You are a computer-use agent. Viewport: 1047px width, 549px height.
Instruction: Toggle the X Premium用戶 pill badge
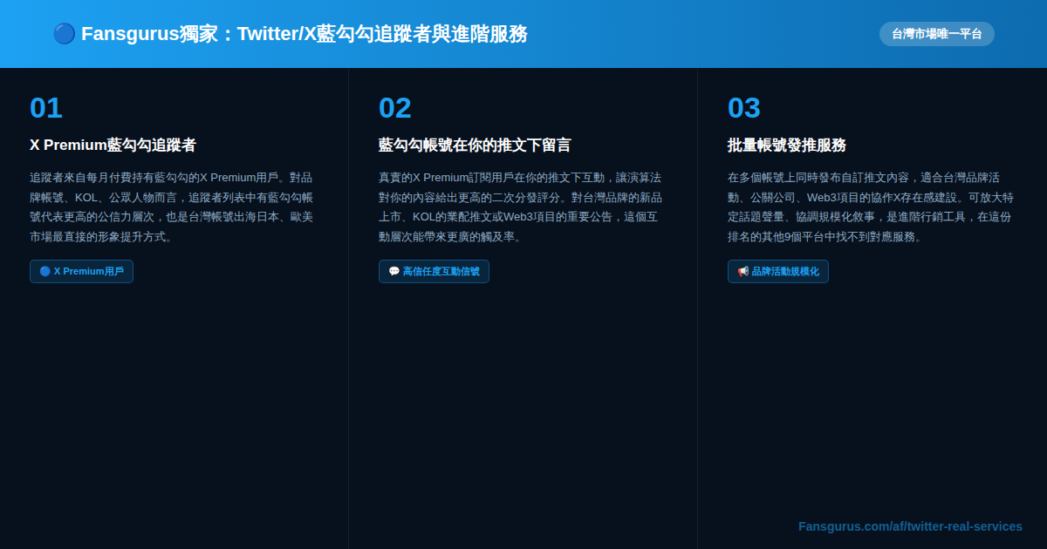click(x=81, y=271)
